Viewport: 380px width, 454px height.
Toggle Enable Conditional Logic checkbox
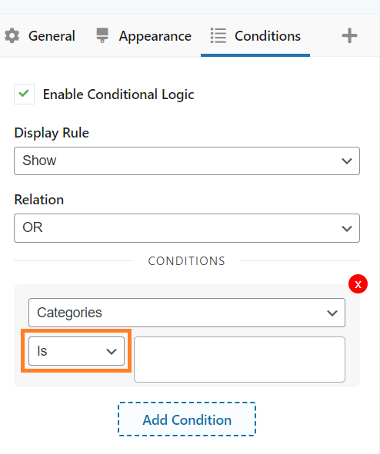(24, 94)
